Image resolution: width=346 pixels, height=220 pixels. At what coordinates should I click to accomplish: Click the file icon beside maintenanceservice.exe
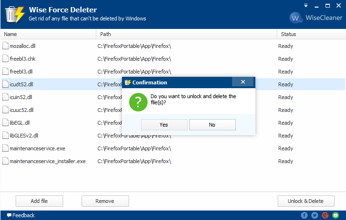click(x=6, y=148)
